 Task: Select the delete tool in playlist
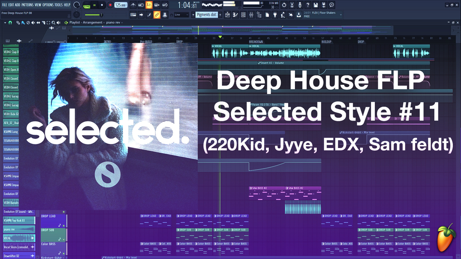[28, 22]
